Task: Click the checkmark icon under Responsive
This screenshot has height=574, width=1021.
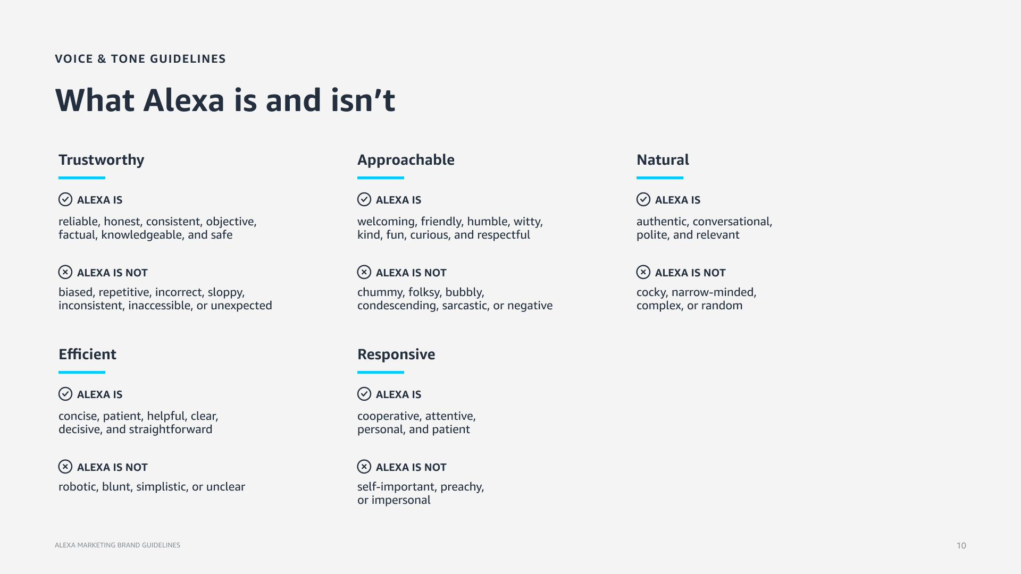Action: pyautogui.click(x=364, y=394)
